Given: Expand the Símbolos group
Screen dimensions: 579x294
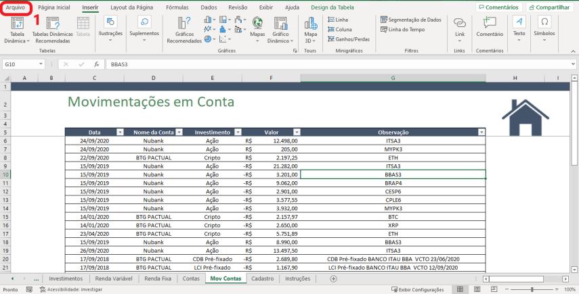Looking at the screenshot, I should tap(544, 30).
